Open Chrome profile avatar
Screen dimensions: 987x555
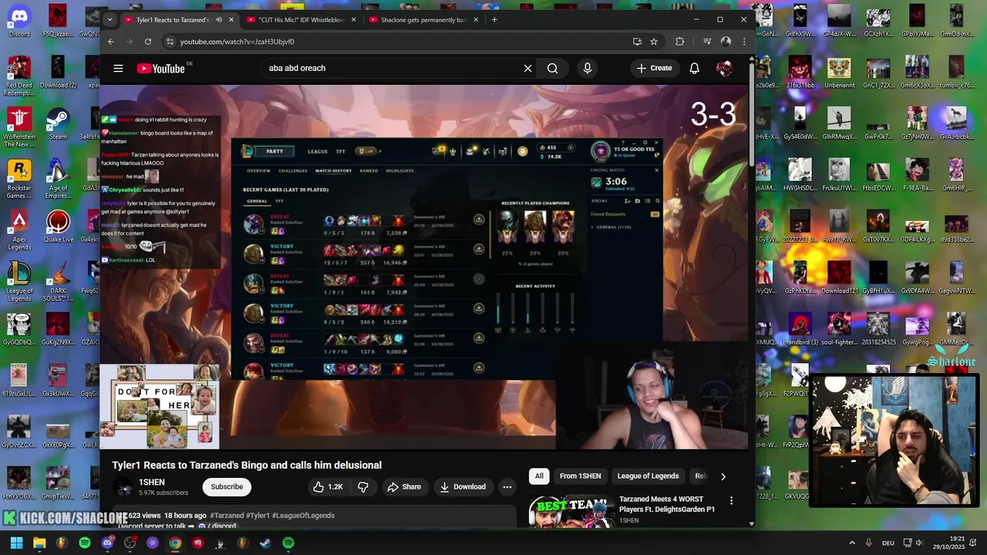(726, 42)
